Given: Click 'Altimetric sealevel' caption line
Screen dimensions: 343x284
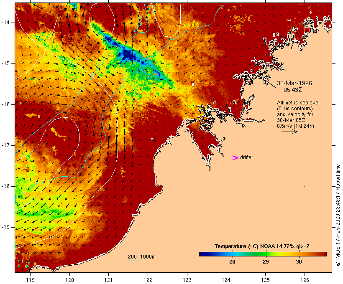Looking at the screenshot, I should [298, 102].
